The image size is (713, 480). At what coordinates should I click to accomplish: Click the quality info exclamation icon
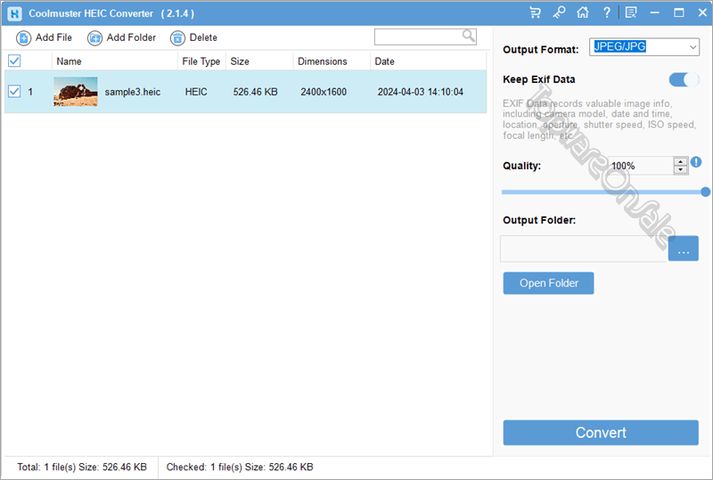696,162
